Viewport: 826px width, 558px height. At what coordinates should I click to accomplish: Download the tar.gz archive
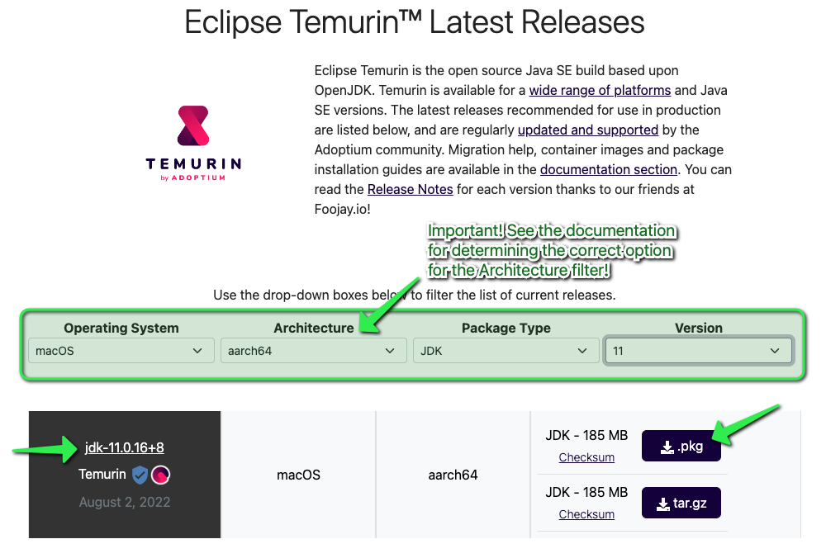[x=681, y=503]
